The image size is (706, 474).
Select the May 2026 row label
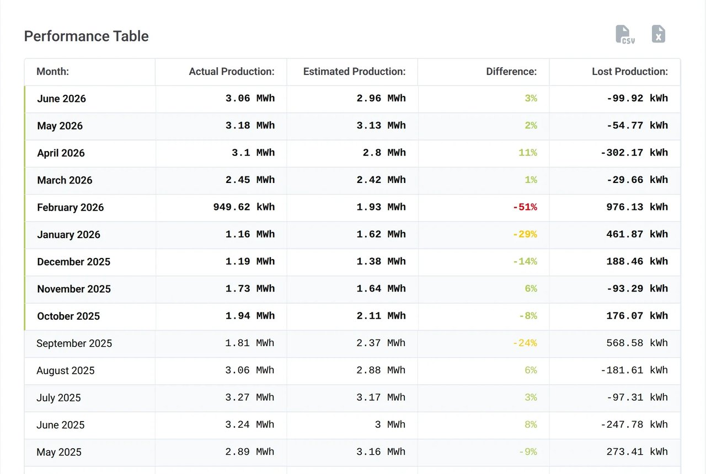[60, 126]
